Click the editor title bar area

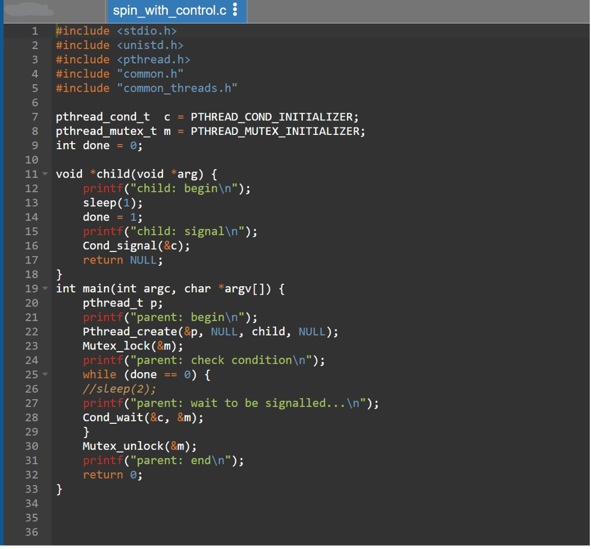click(404, 10)
